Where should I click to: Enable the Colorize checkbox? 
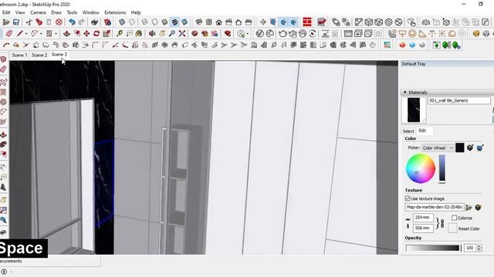point(454,218)
